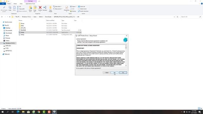Click This PC in the address breadcrumb

pos(17,17)
